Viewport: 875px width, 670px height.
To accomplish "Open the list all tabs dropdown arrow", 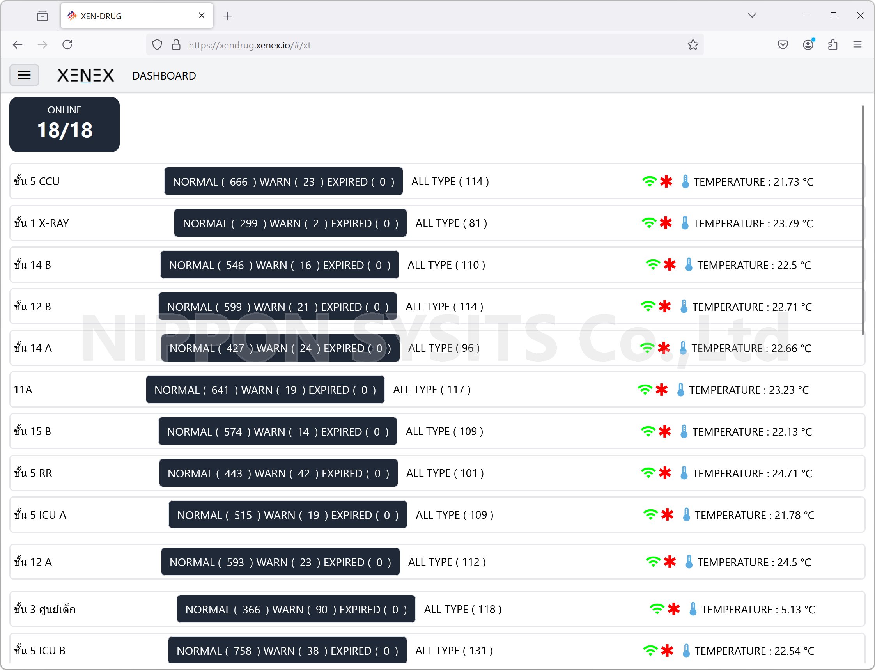I will click(752, 16).
